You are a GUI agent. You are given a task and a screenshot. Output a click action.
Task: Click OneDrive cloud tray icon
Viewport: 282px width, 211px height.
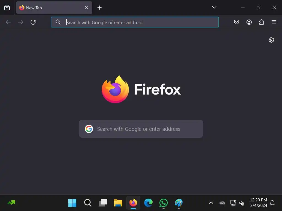[x=222, y=203]
